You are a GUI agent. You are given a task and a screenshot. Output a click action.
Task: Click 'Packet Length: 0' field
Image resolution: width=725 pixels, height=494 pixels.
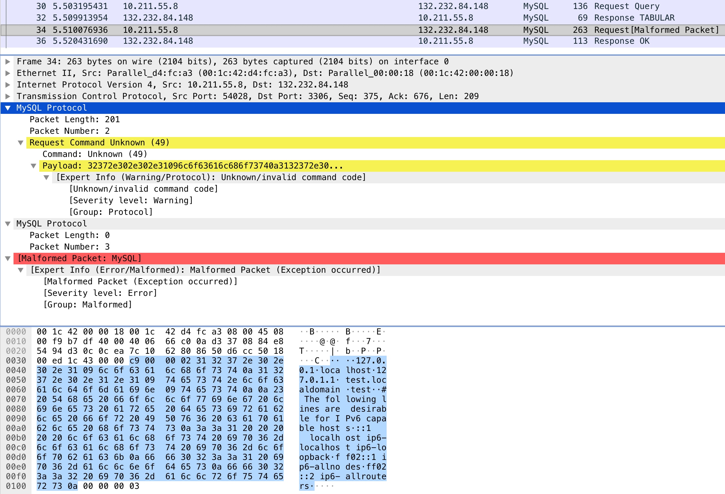(69, 235)
